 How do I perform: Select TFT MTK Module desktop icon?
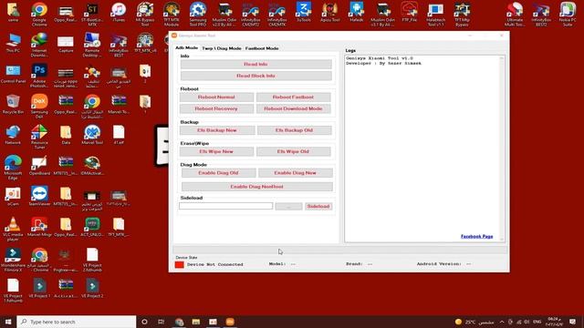172,14
